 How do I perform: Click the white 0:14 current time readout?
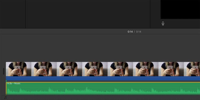coord(130,32)
